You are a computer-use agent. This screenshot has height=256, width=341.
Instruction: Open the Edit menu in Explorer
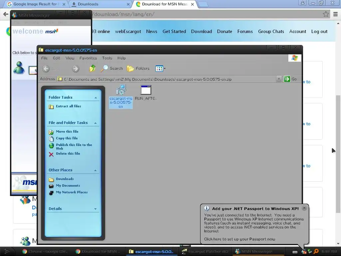click(x=56, y=58)
